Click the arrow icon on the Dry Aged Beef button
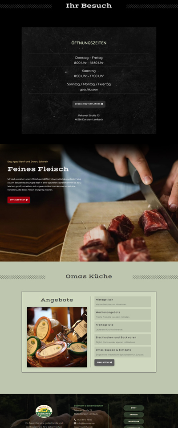Image resolution: width=178 pixels, height=428 pixels. (x=26, y=200)
